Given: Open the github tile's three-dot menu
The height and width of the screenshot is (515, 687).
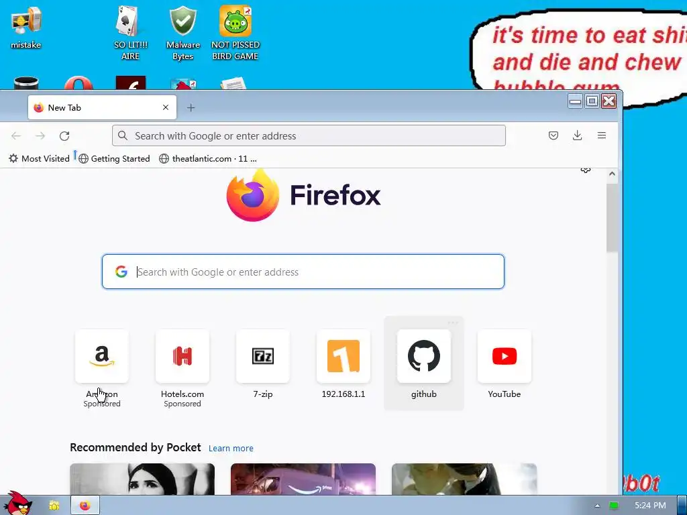Looking at the screenshot, I should 453,323.
